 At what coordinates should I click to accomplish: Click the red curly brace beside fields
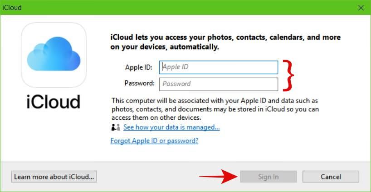288,75
